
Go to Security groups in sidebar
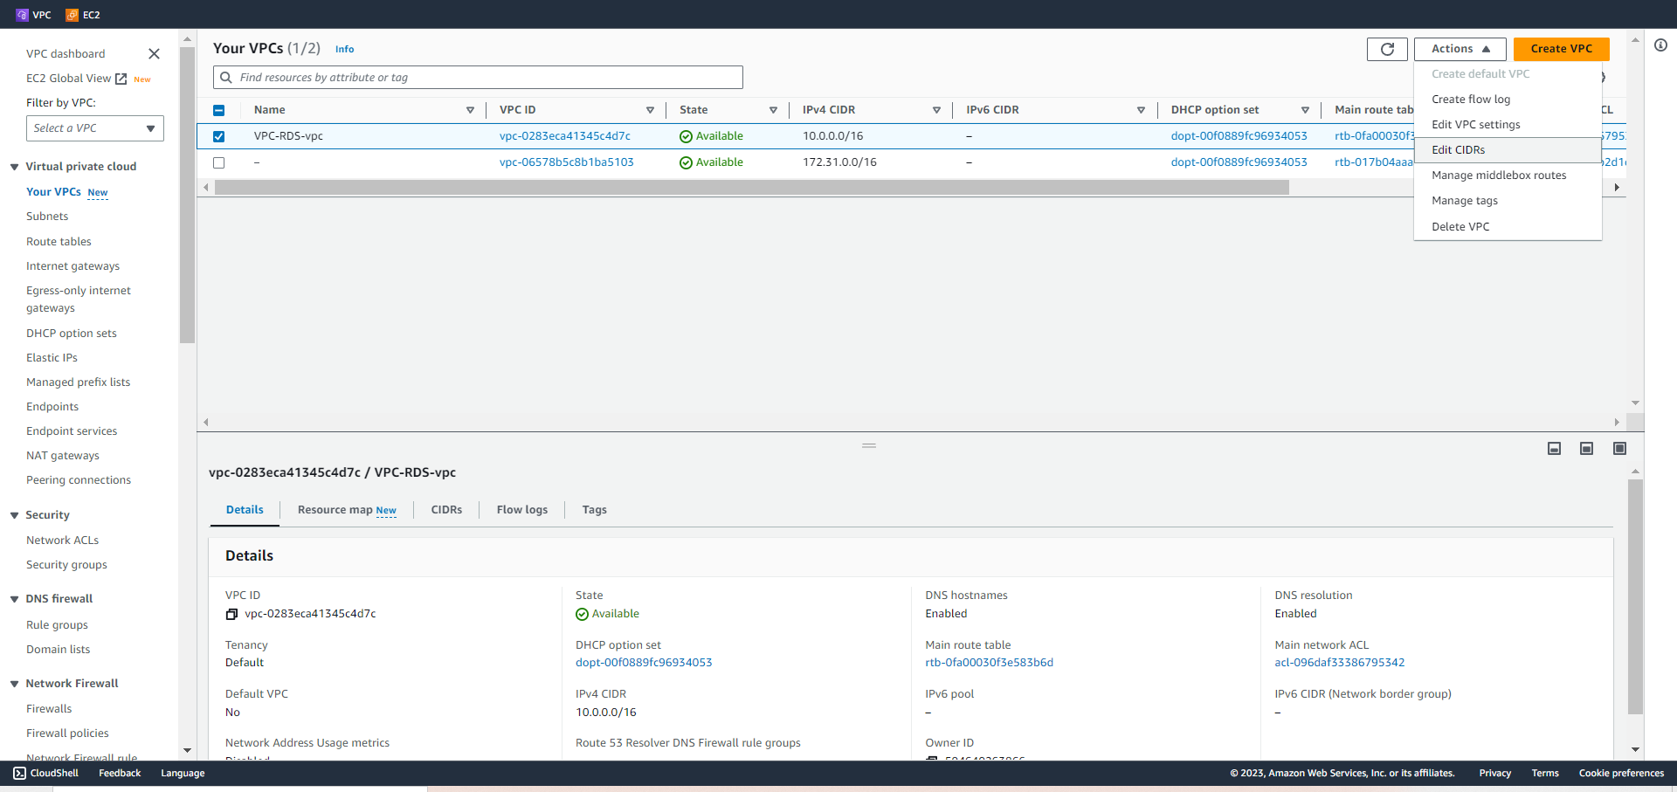click(x=66, y=565)
